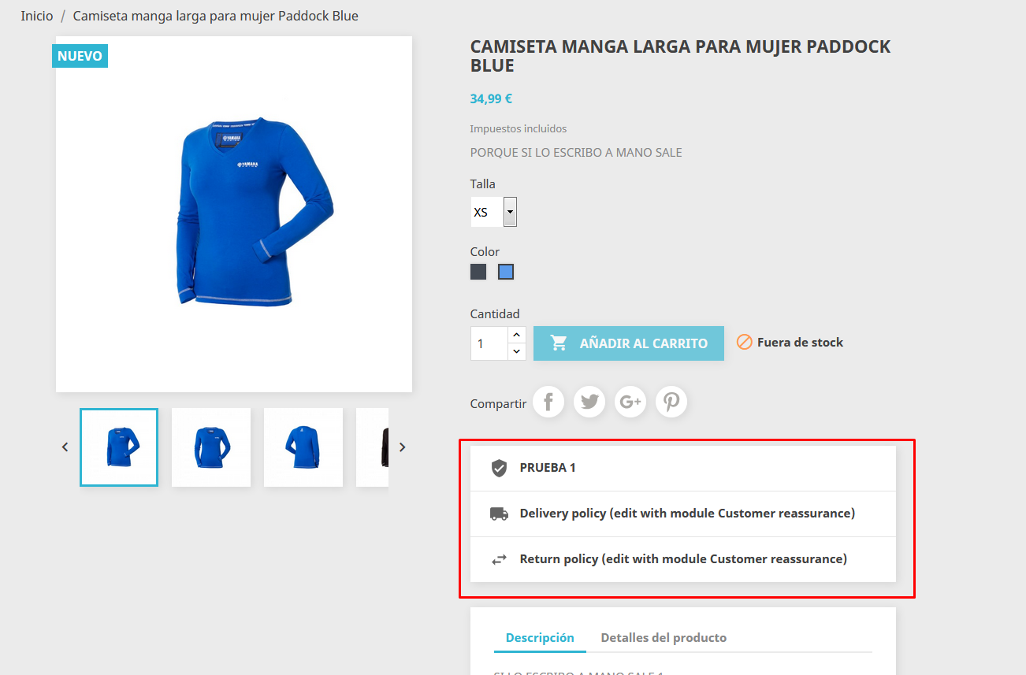Go to Inicio breadcrumb link

coord(37,16)
